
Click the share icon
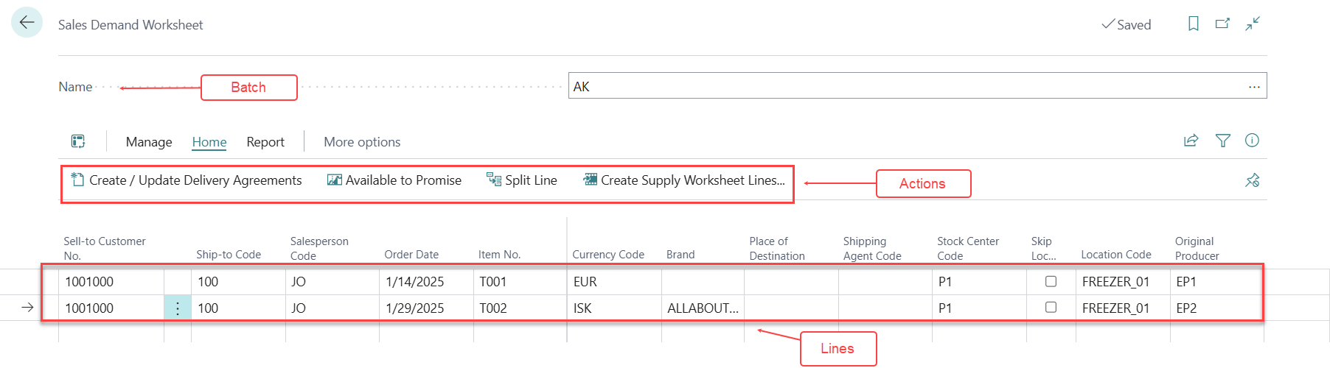1191,141
